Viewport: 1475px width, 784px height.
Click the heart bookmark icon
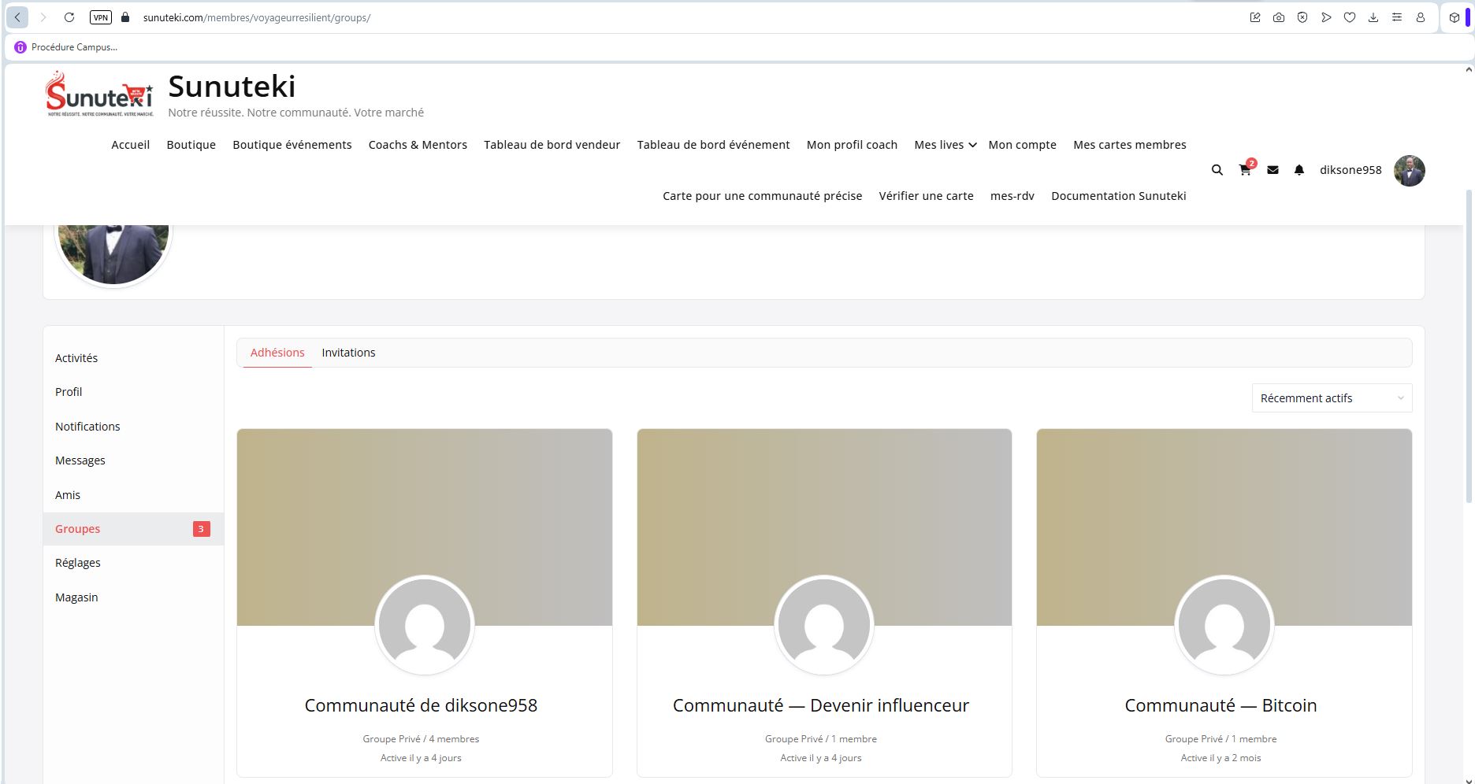tap(1350, 17)
